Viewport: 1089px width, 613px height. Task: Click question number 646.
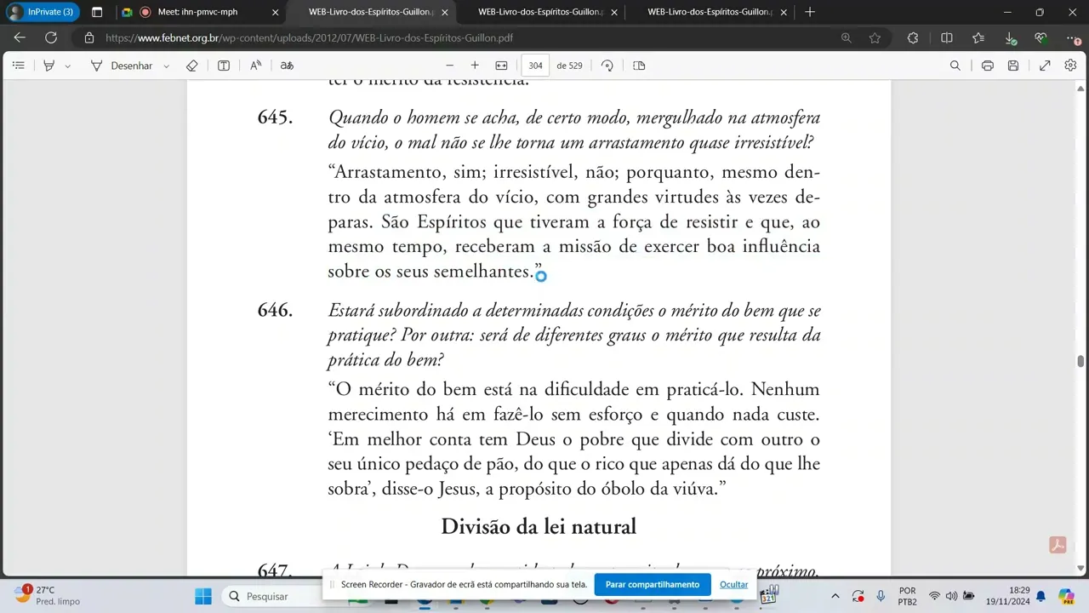[275, 311]
